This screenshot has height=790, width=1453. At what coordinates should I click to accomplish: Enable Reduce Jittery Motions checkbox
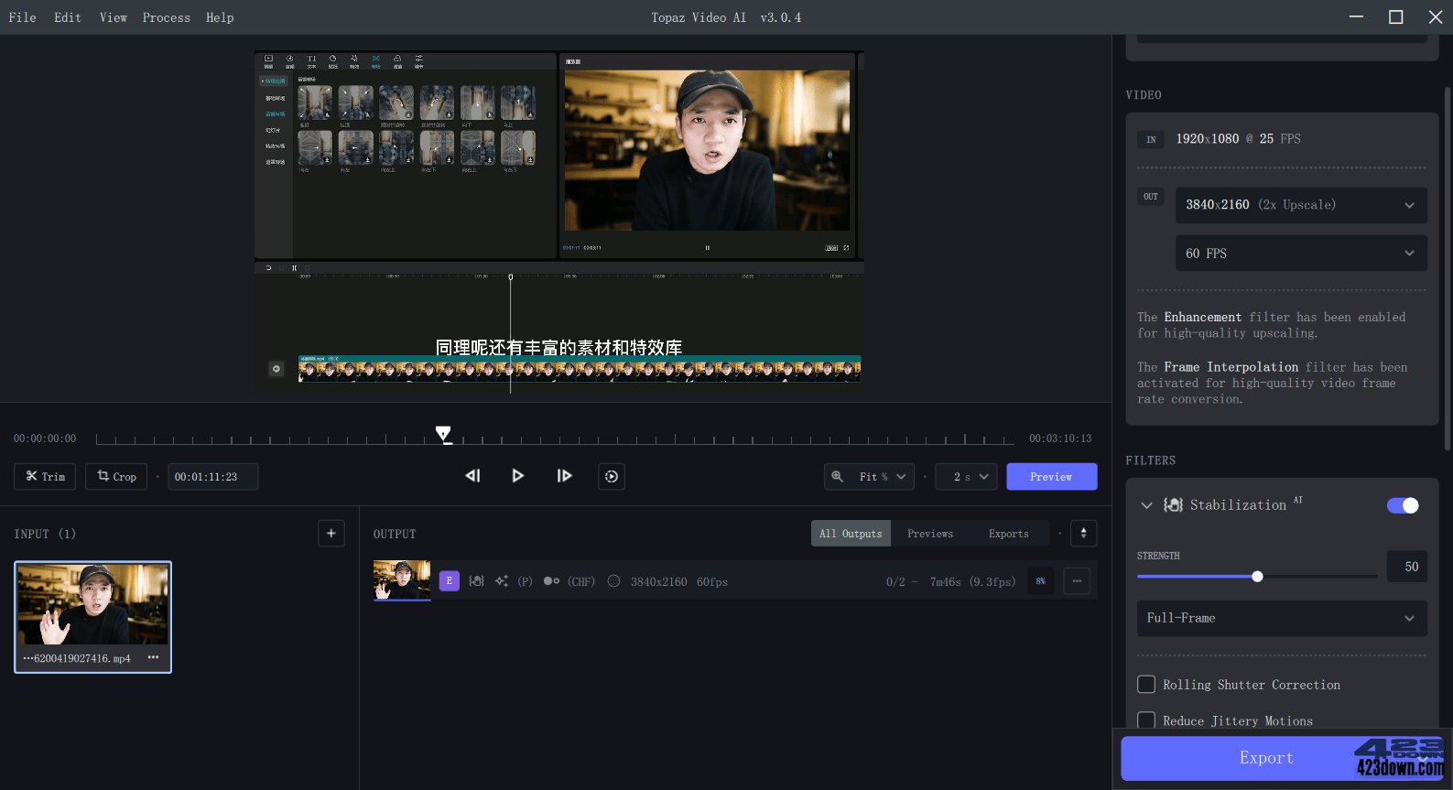click(x=1146, y=720)
